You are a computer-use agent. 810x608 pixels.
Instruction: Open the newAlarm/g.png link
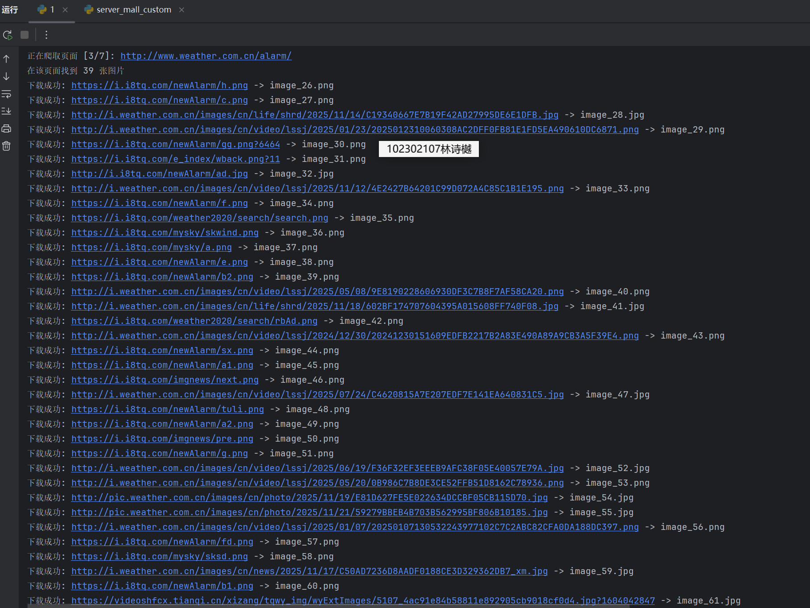tap(159, 453)
